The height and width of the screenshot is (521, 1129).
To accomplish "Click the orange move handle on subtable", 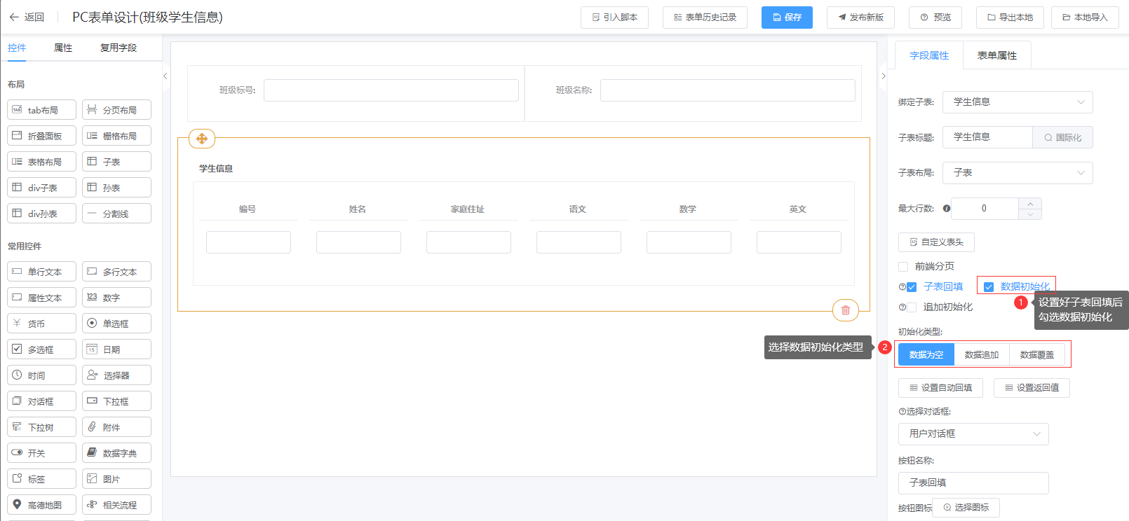I will (202, 139).
